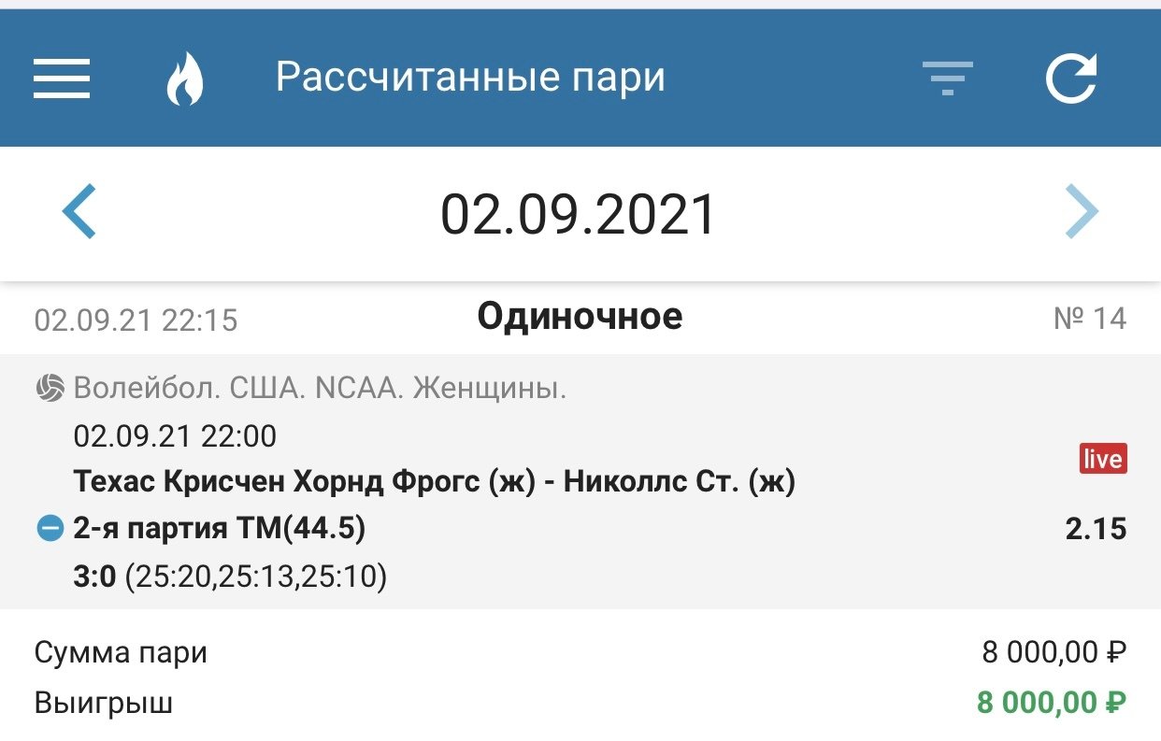The height and width of the screenshot is (741, 1161).
Task: Tap the 2.15 odds value
Action: [x=1096, y=529]
